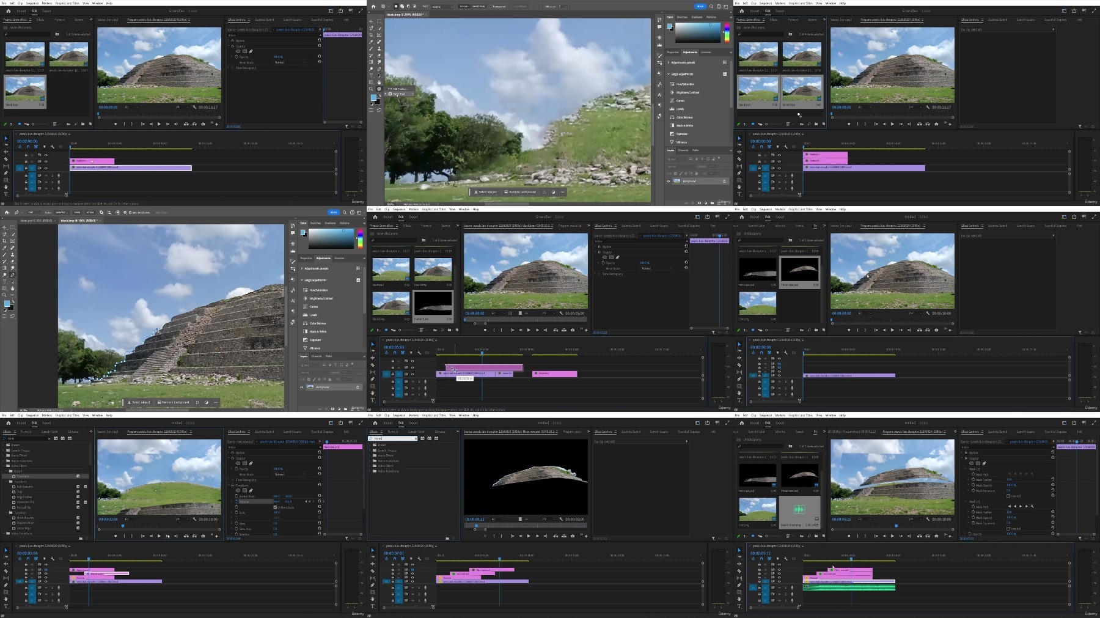Click hue strip in the 200% Photoshop Color panel
1100x618 pixels.
tap(727, 32)
